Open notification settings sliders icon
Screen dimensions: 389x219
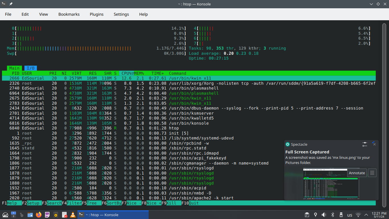click(x=365, y=144)
